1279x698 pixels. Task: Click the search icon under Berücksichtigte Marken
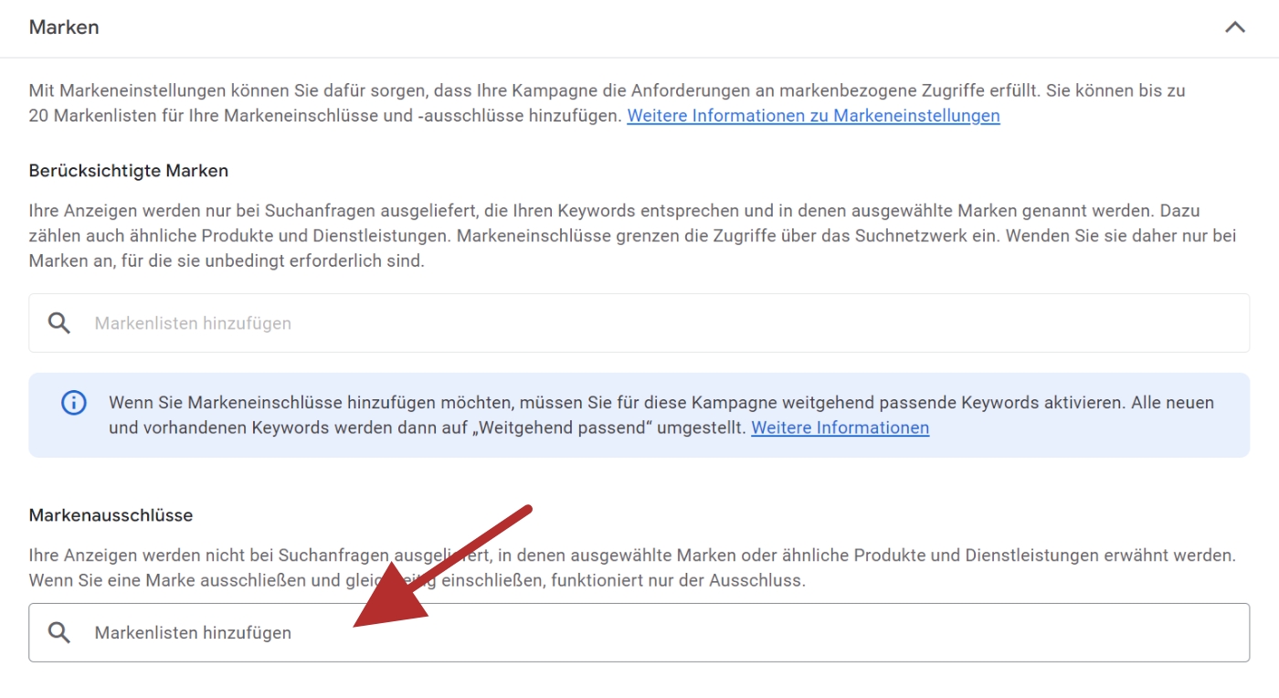point(59,323)
